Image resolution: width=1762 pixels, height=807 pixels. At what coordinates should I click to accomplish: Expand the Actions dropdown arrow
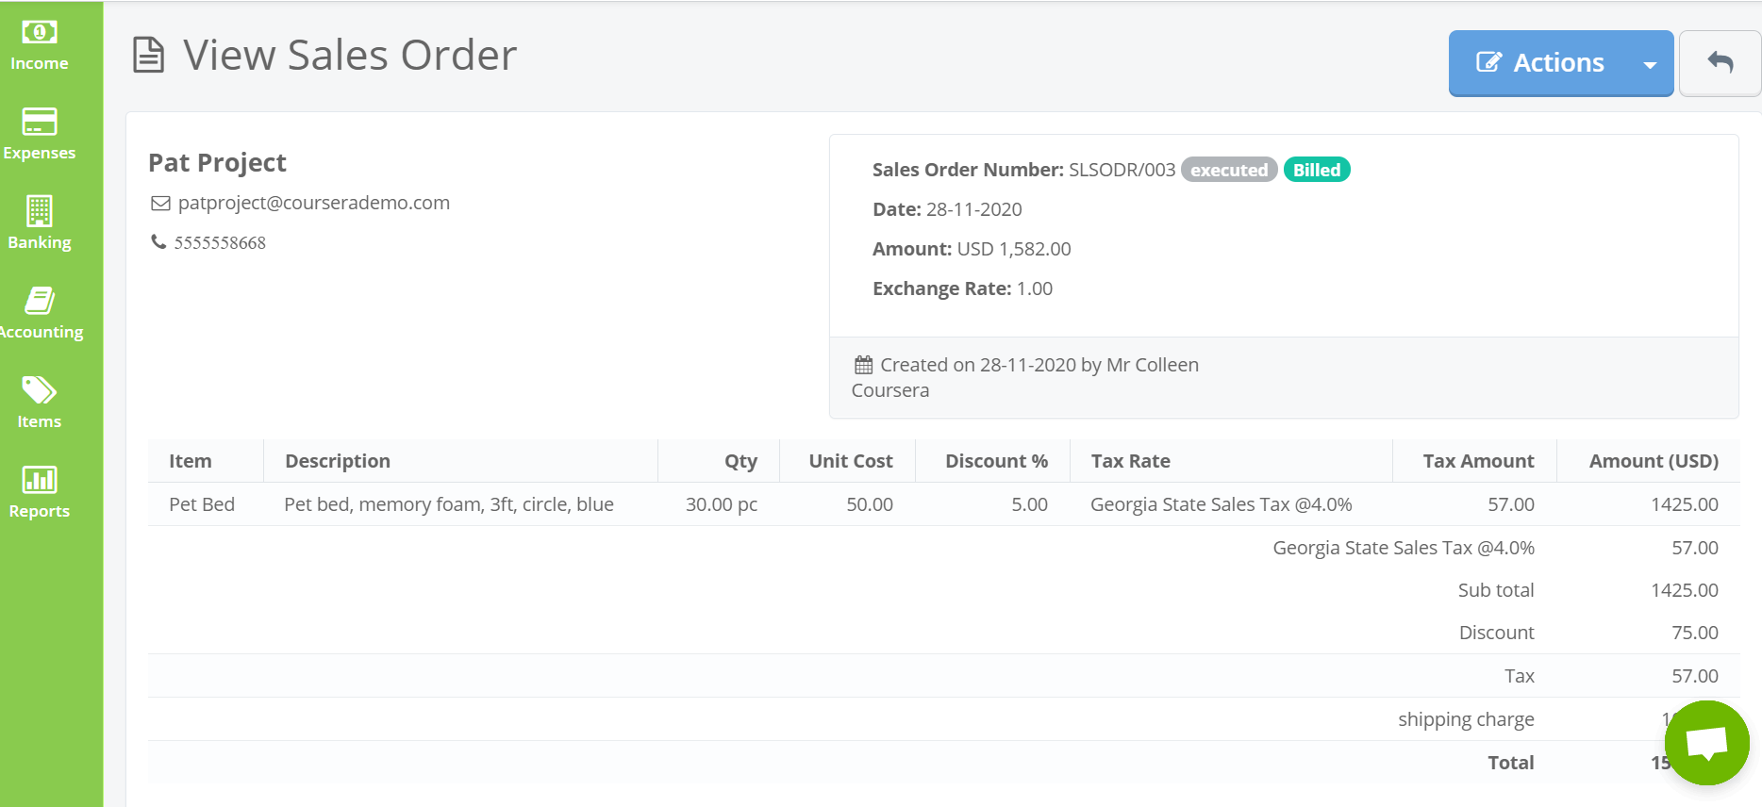tap(1650, 64)
